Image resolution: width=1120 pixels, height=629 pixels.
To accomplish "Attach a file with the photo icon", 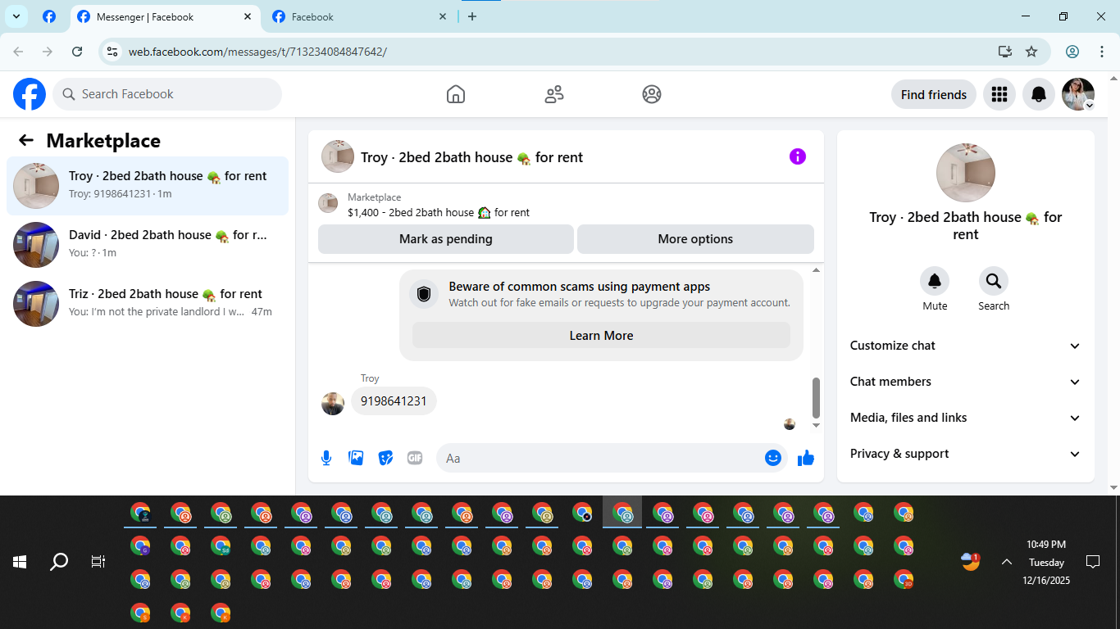I will tap(356, 458).
